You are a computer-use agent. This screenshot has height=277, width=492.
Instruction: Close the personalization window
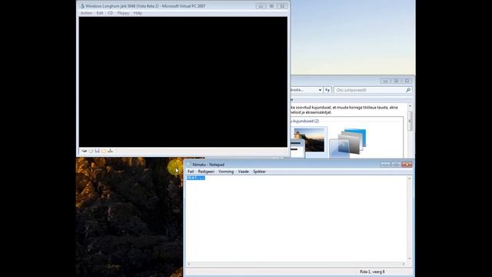pyautogui.click(x=407, y=81)
